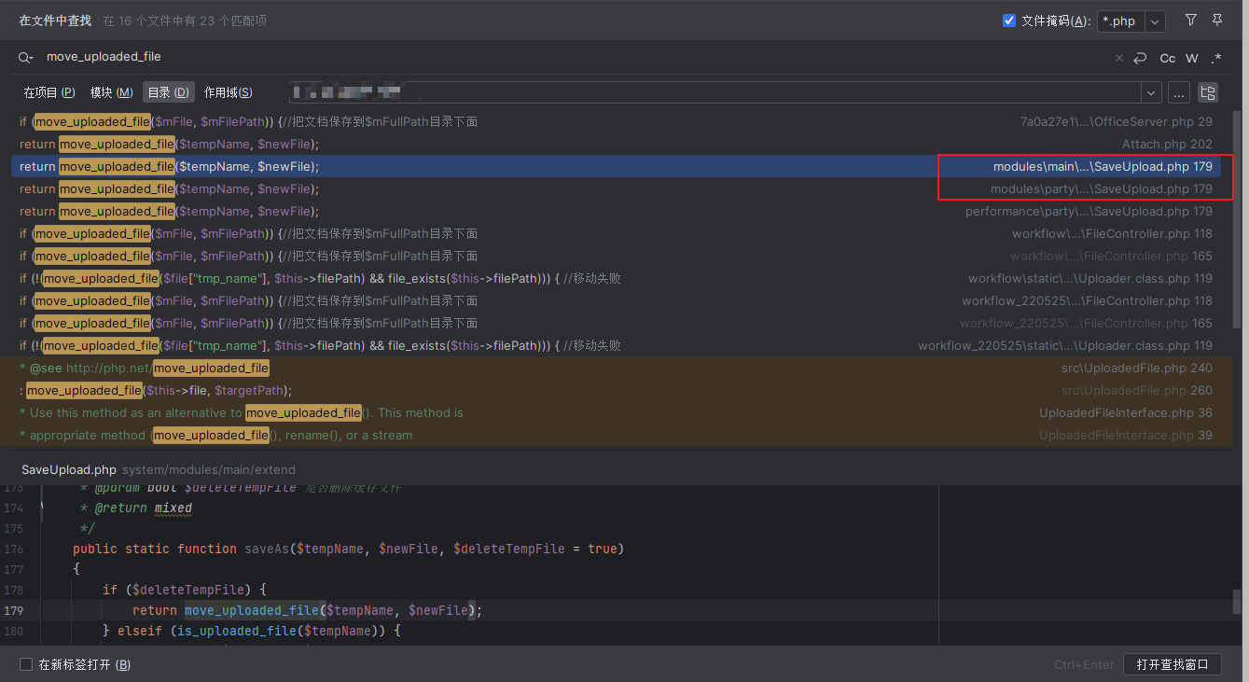This screenshot has height=682, width=1249.
Task: Toggle recursive directory search icon
Action: pos(1208,92)
